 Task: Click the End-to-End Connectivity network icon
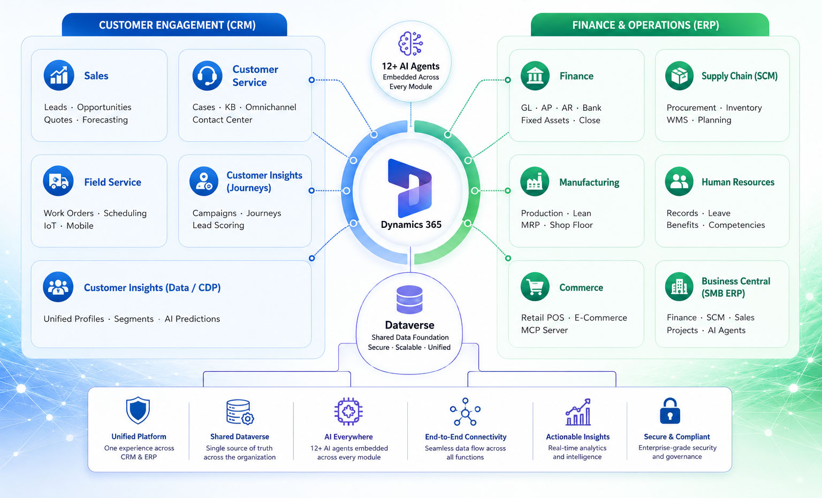466,411
